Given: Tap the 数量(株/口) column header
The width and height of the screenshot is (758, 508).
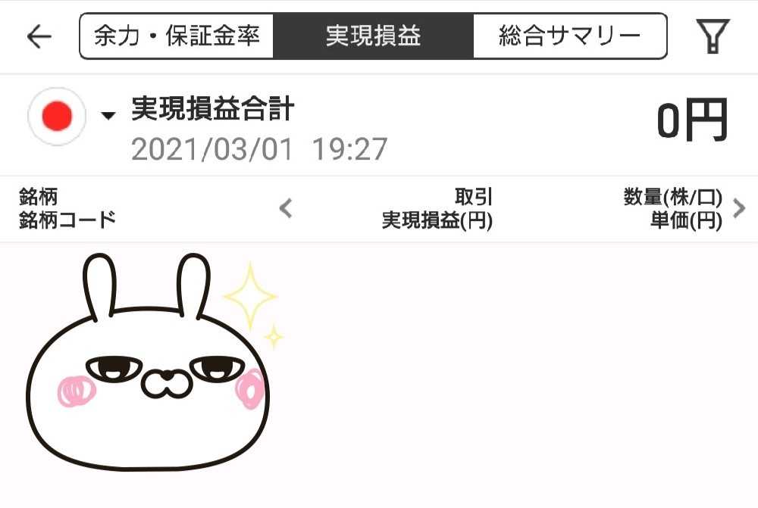Looking at the screenshot, I should [673, 197].
